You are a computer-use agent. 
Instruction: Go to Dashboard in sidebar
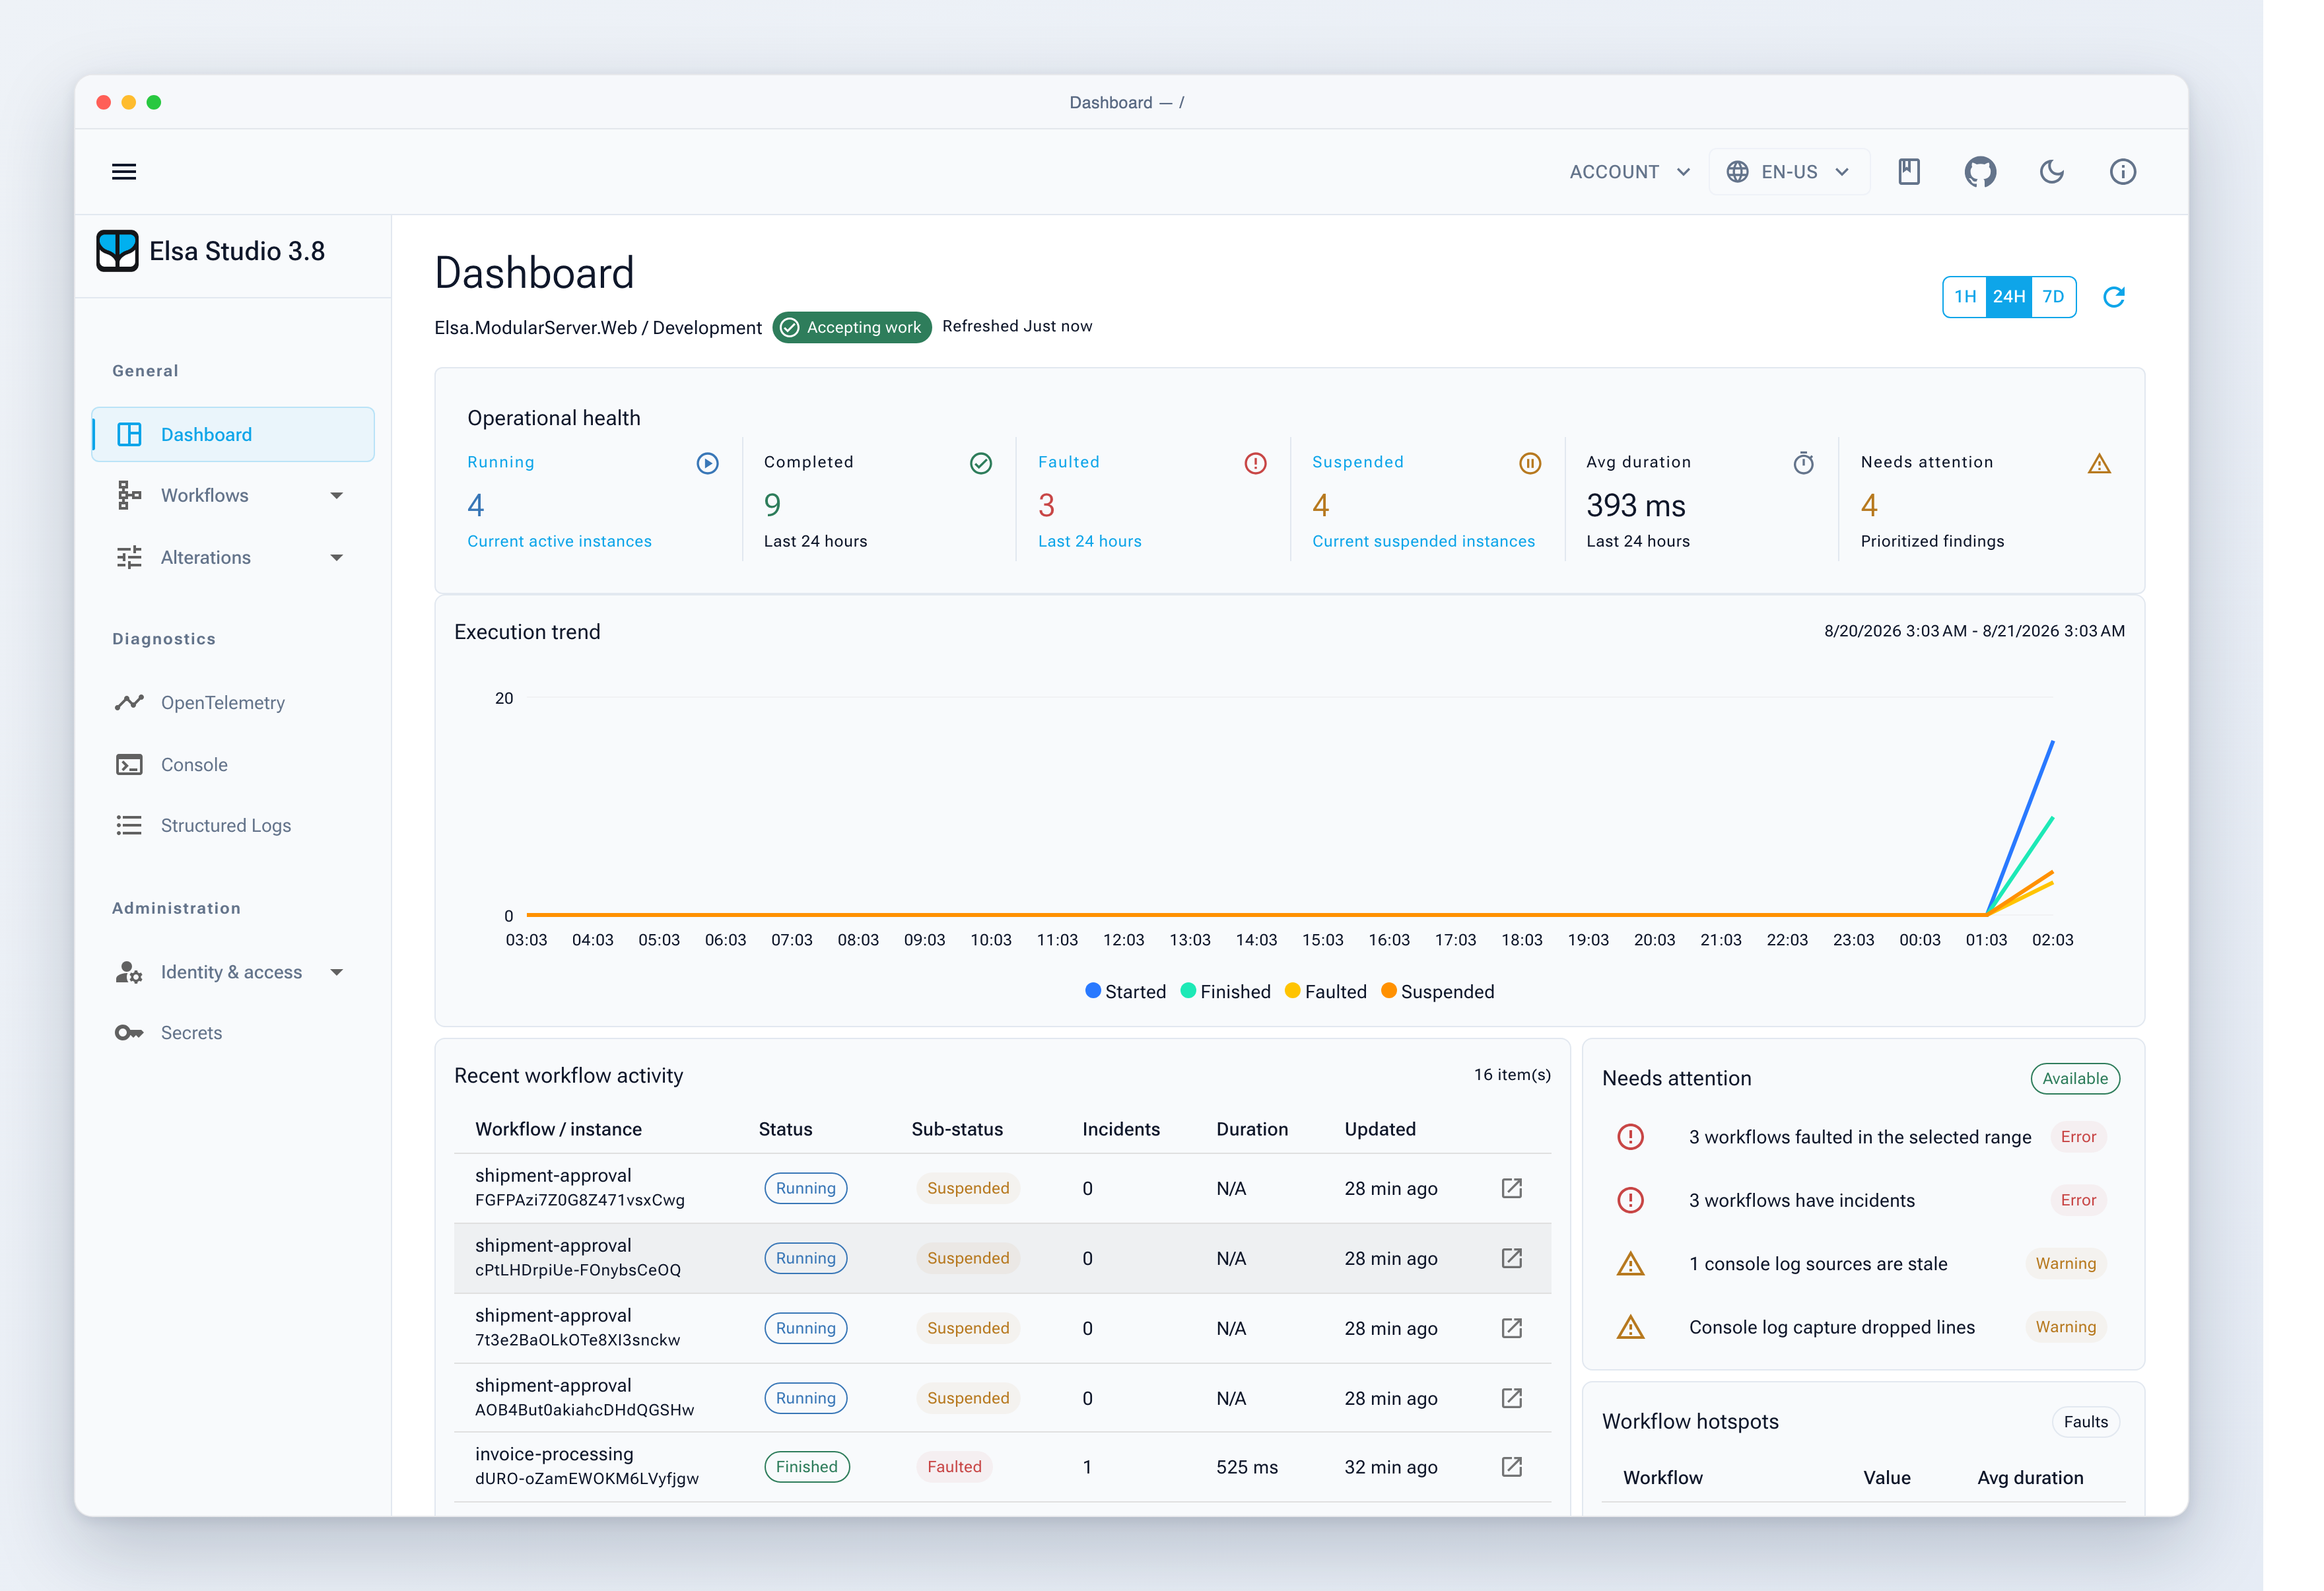pos(233,434)
